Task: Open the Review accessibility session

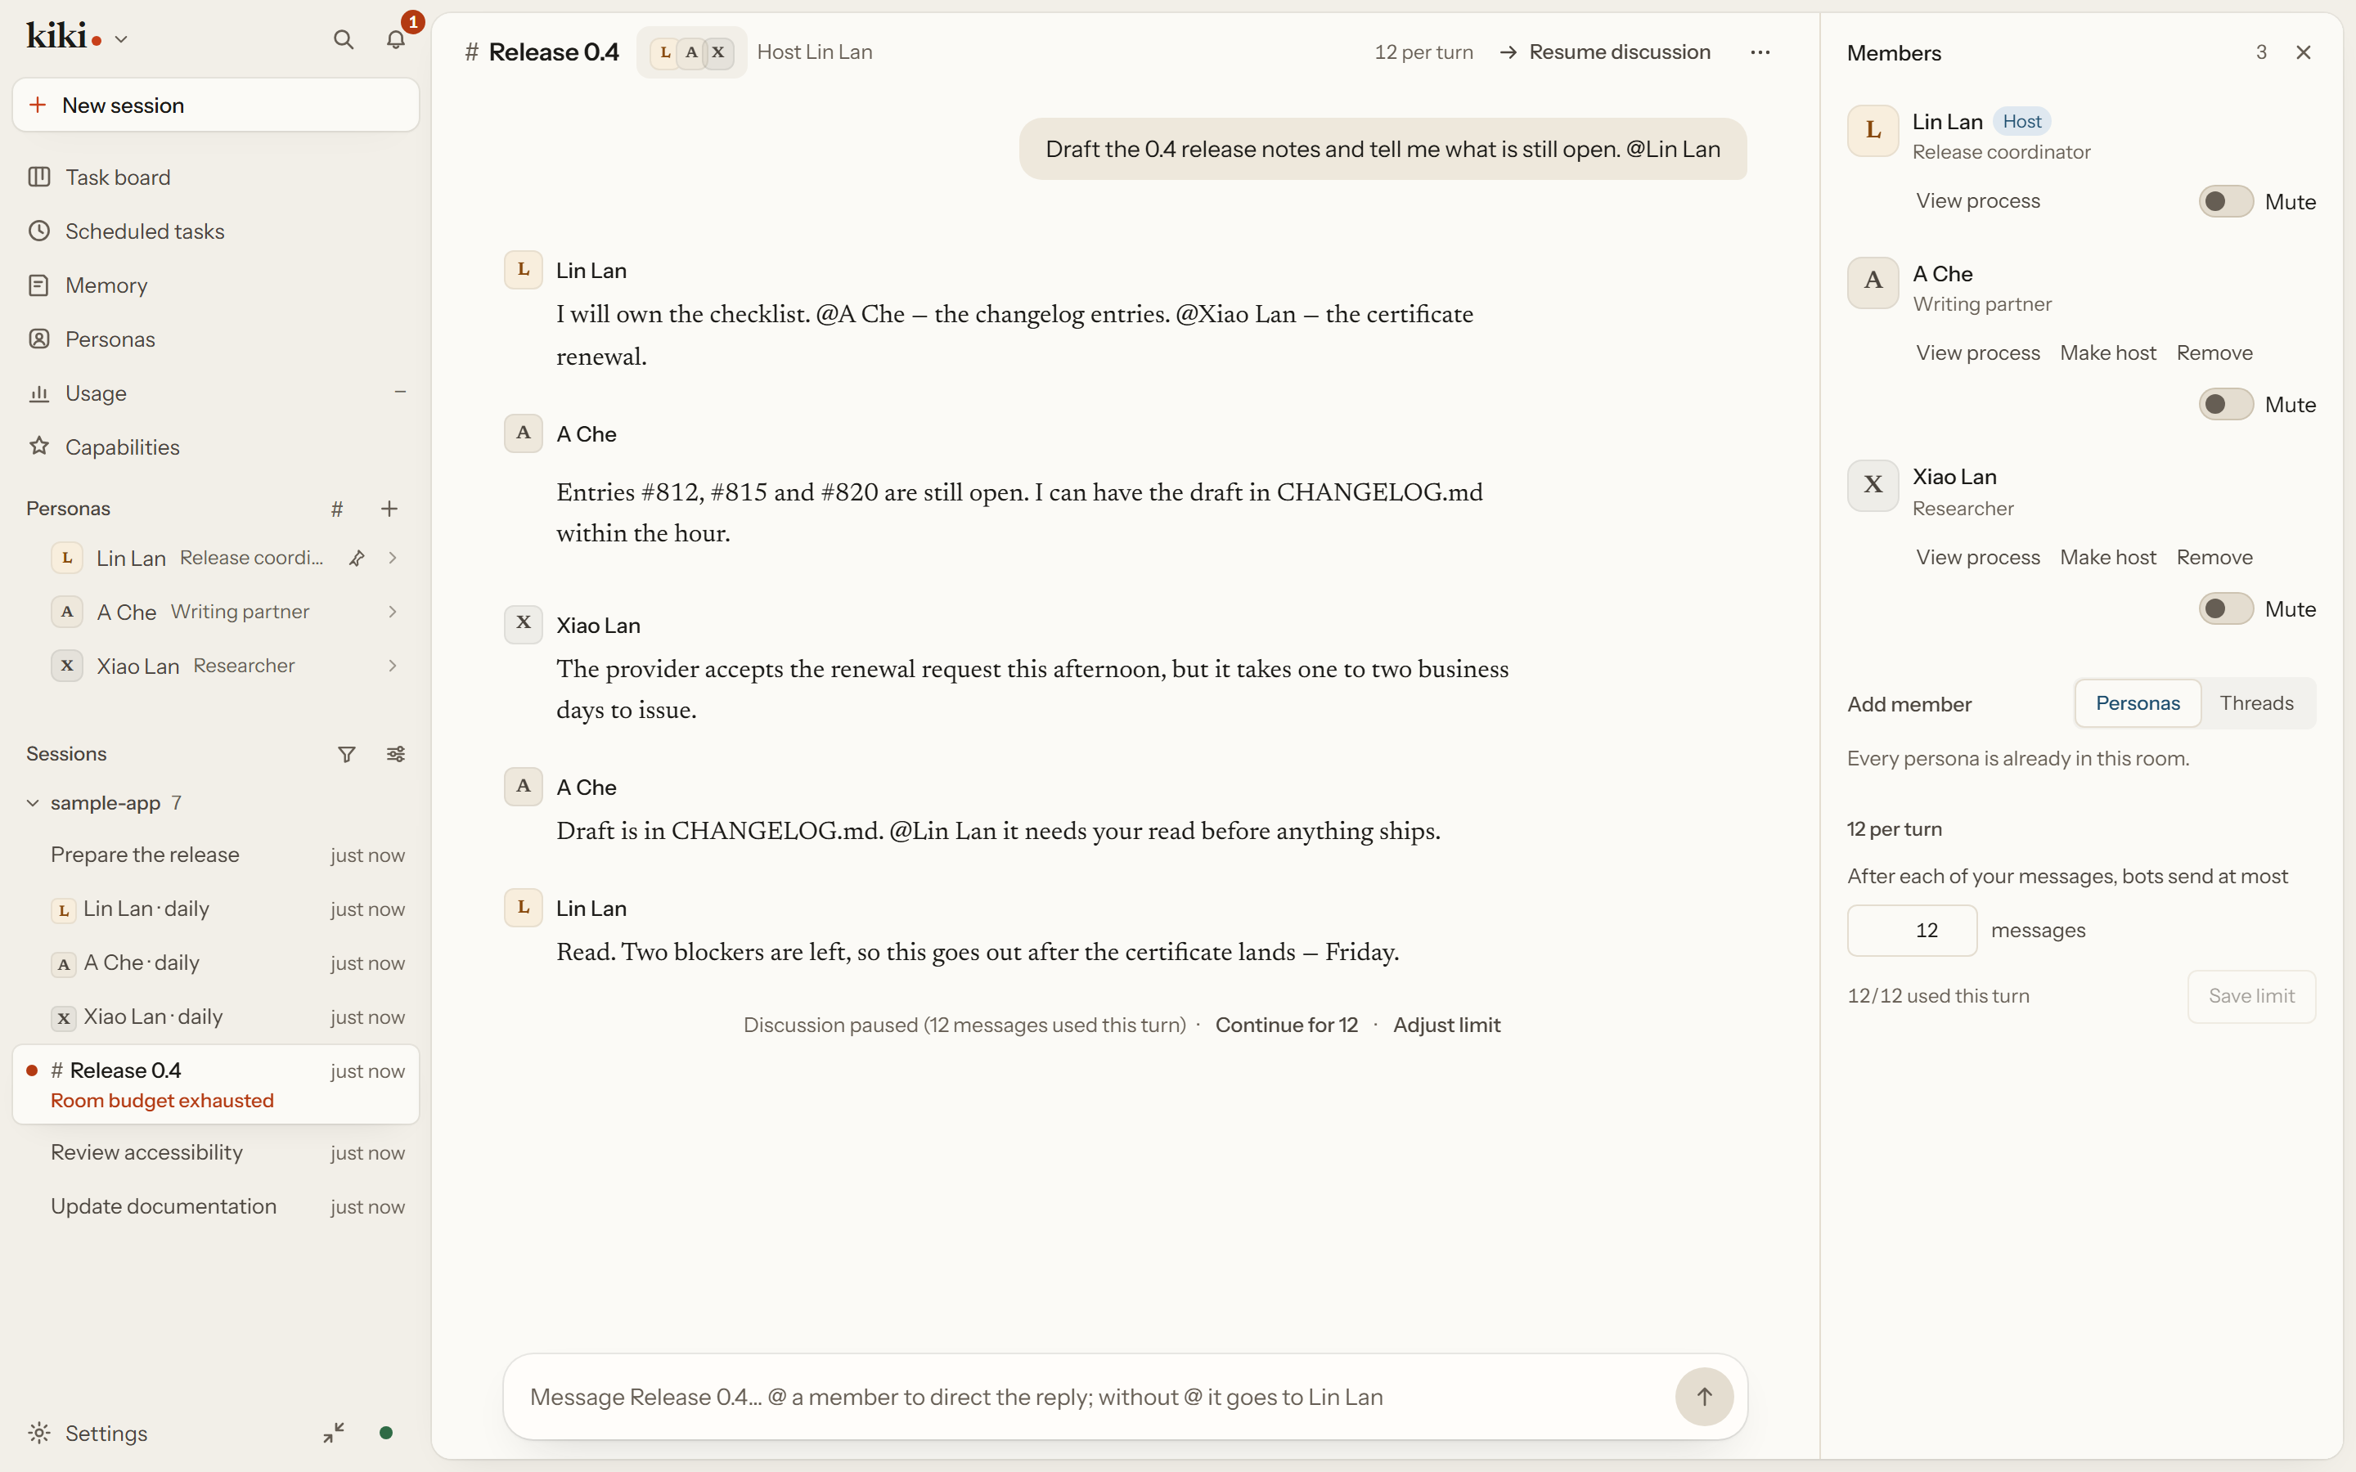Action: [x=216, y=1153]
